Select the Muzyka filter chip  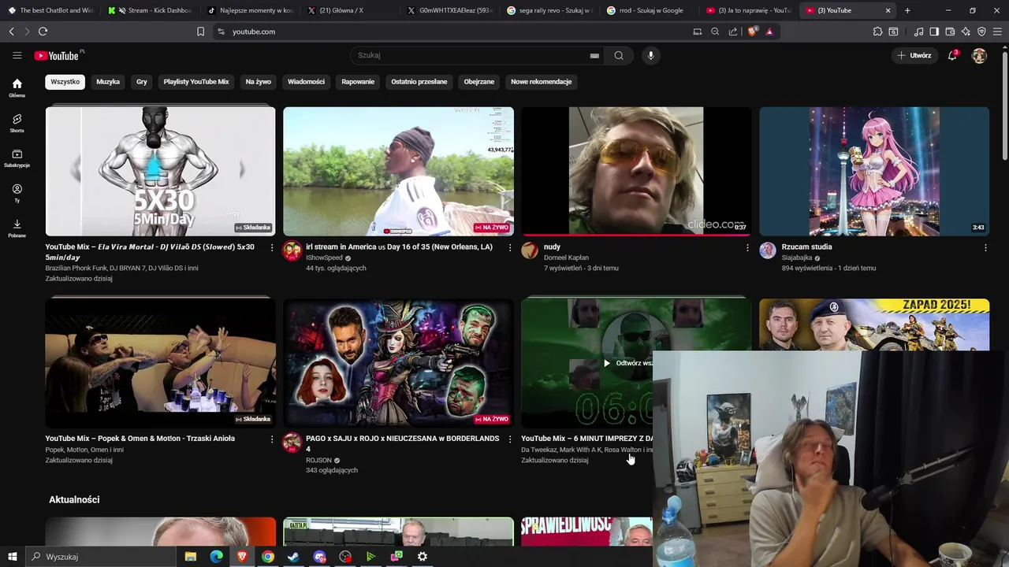click(x=108, y=82)
